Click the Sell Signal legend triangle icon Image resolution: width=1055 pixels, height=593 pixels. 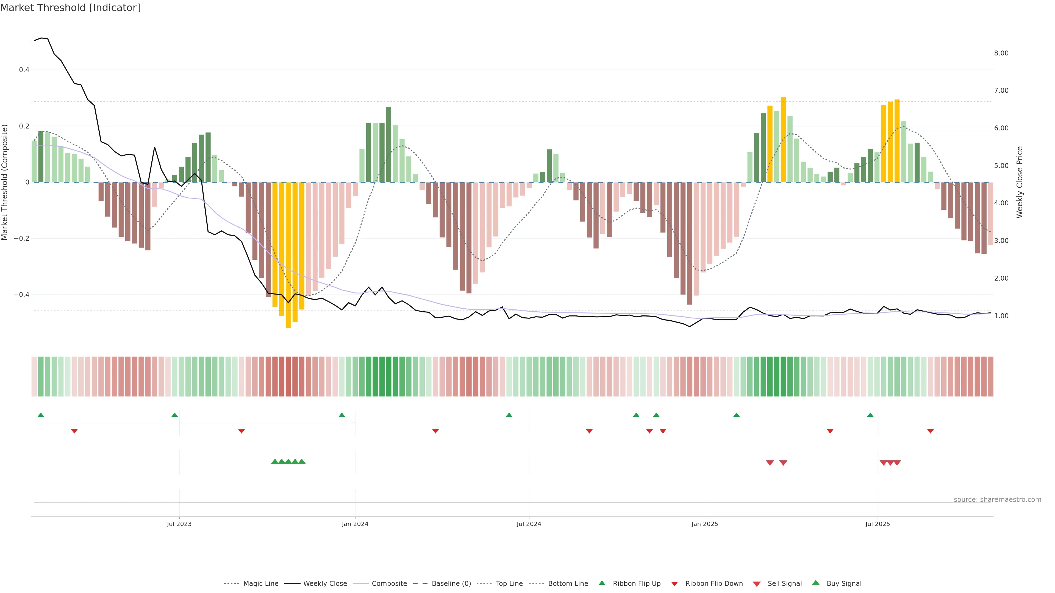pos(756,584)
